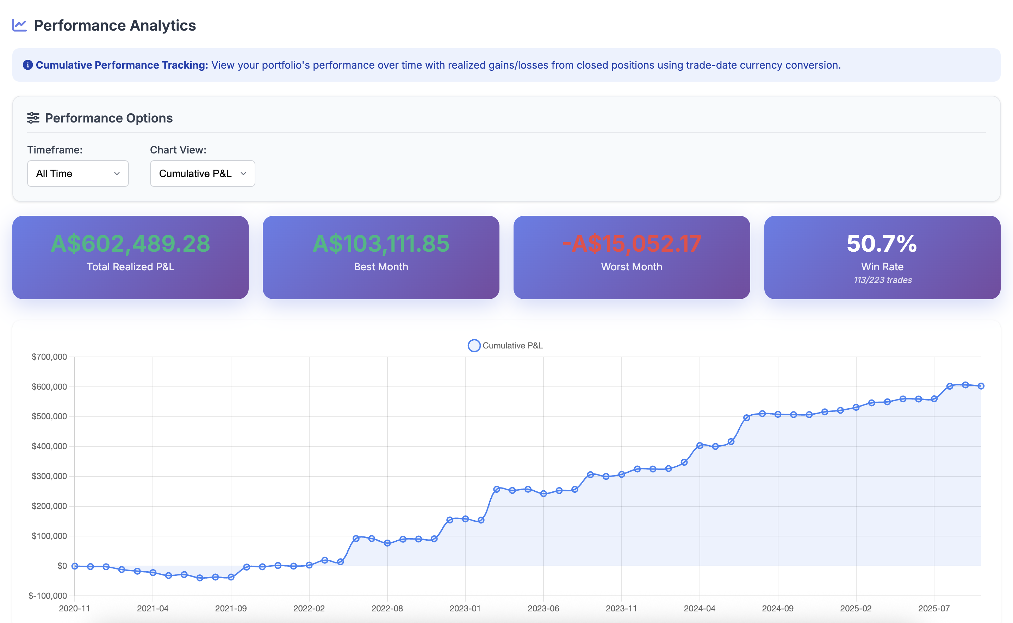This screenshot has height=623, width=1013.
Task: Open the All Time timeframe dropdown
Action: (77, 174)
